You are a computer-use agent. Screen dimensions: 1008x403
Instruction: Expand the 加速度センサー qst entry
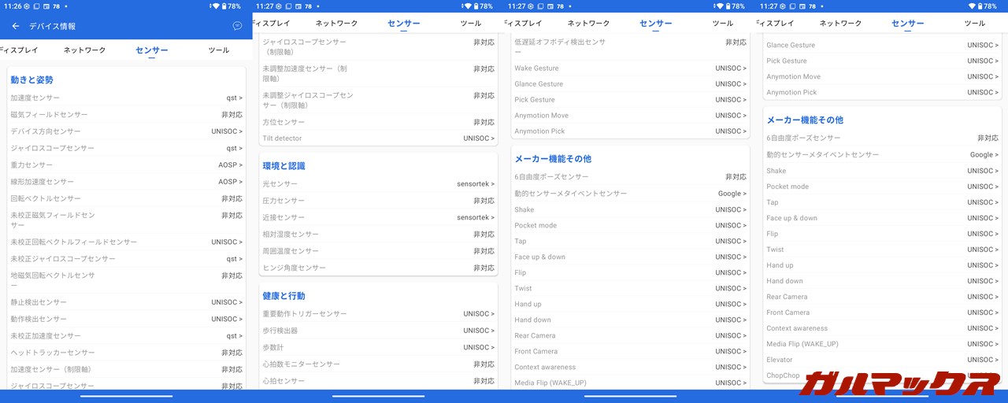(126, 98)
